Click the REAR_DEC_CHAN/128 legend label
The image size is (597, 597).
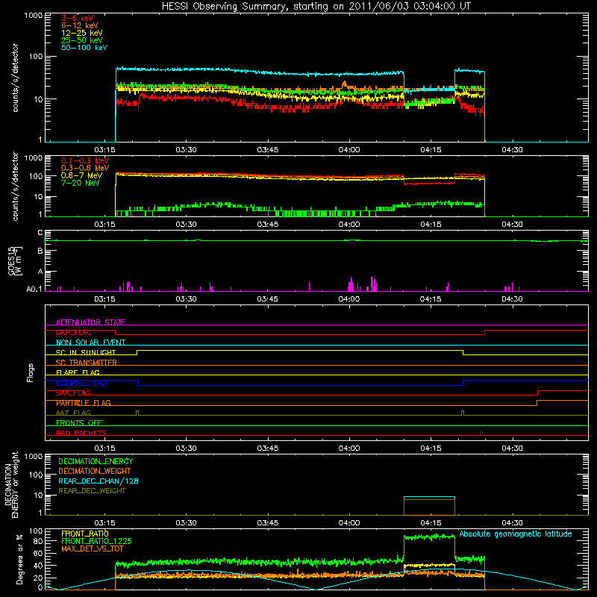click(99, 481)
